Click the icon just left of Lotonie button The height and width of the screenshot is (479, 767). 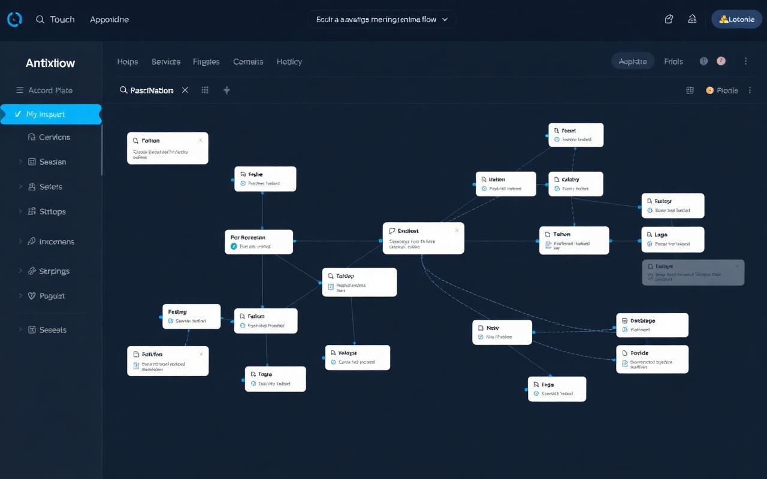coord(693,19)
